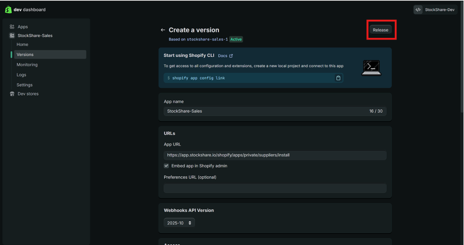Toggle Embed app in Shopify admin checkbox
Image resolution: width=464 pixels, height=245 pixels.
166,166
